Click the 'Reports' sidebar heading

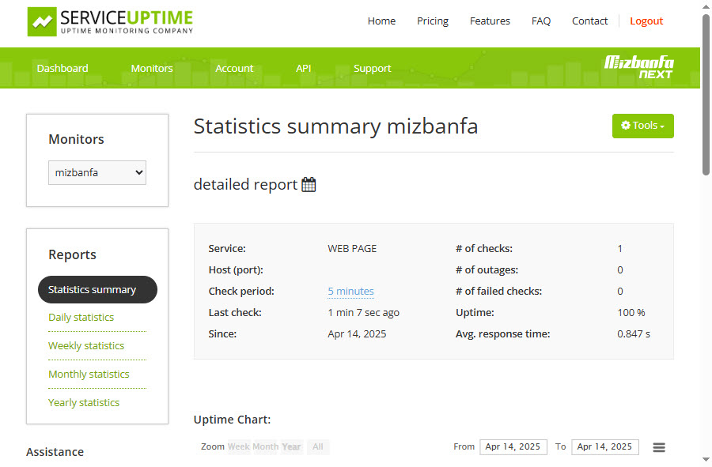(x=72, y=254)
